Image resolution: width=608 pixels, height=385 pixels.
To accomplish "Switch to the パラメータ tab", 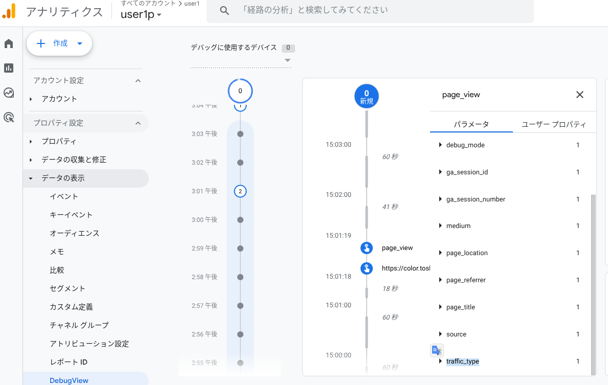I will click(471, 124).
